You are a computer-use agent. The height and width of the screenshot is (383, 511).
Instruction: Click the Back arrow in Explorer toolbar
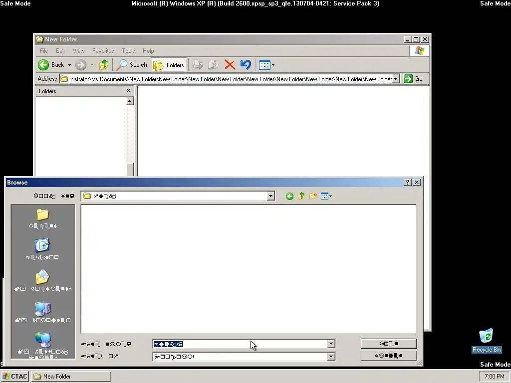[43, 65]
